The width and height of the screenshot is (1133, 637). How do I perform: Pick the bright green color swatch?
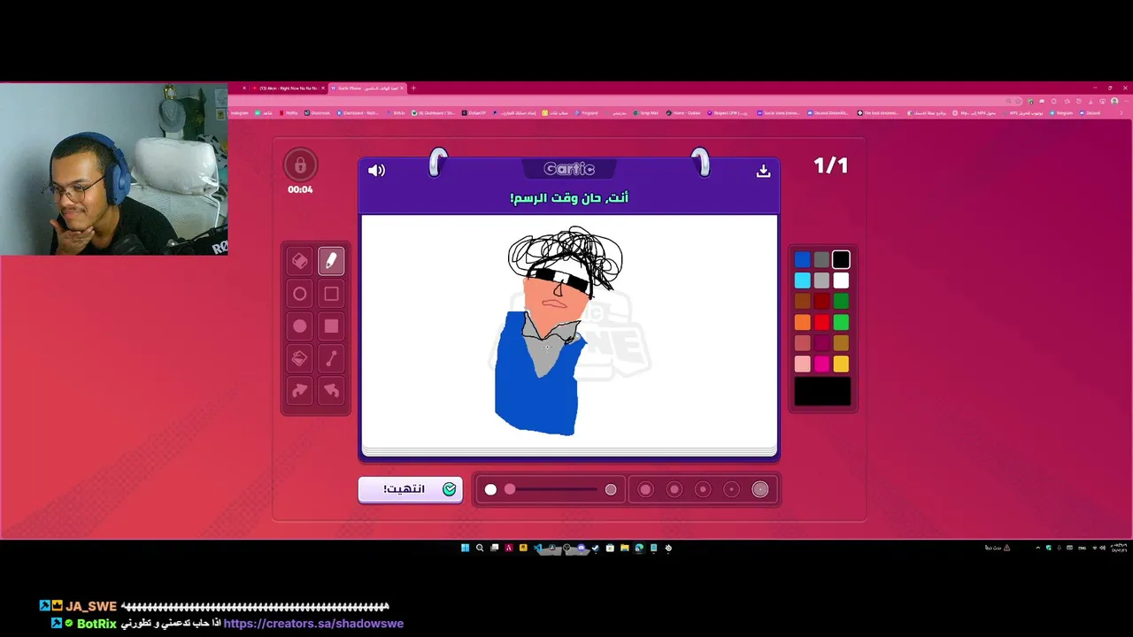pos(841,322)
